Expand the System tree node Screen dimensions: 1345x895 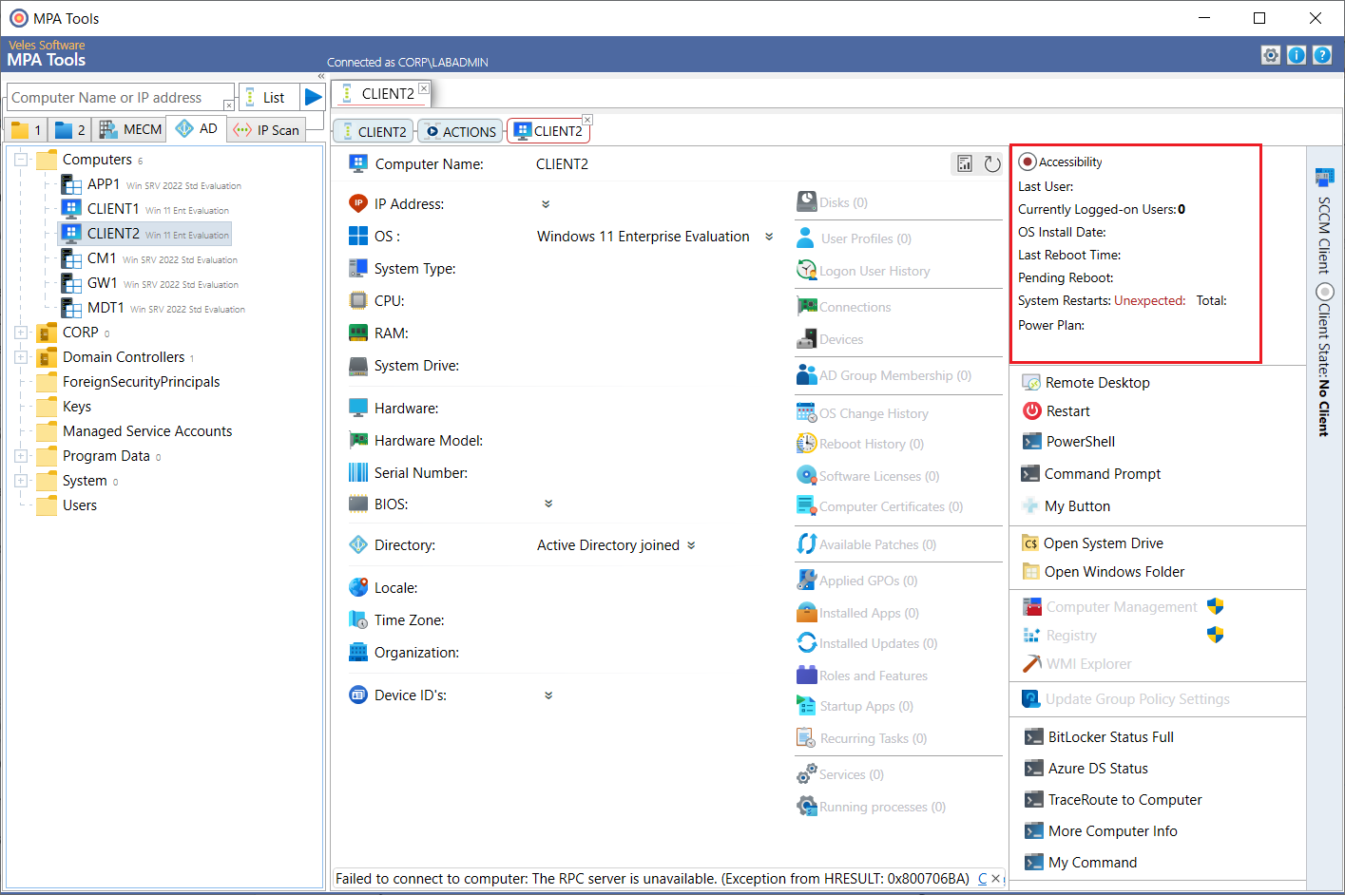[x=21, y=481]
